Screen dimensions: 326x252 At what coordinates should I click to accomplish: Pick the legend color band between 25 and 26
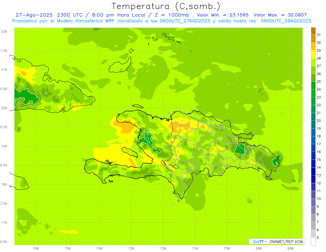313,78
